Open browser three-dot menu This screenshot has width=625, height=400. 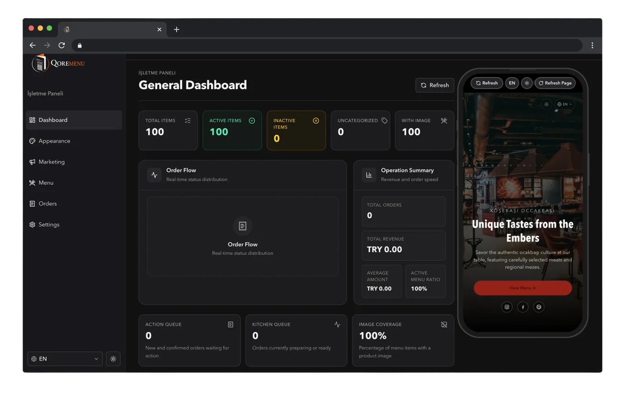[x=592, y=45]
